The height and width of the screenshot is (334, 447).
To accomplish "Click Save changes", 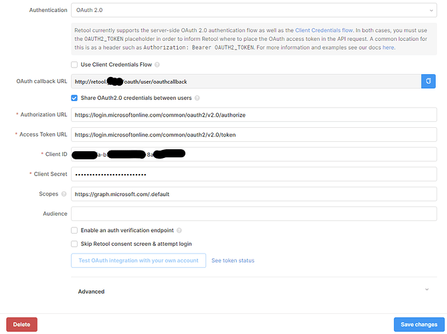I will click(419, 325).
